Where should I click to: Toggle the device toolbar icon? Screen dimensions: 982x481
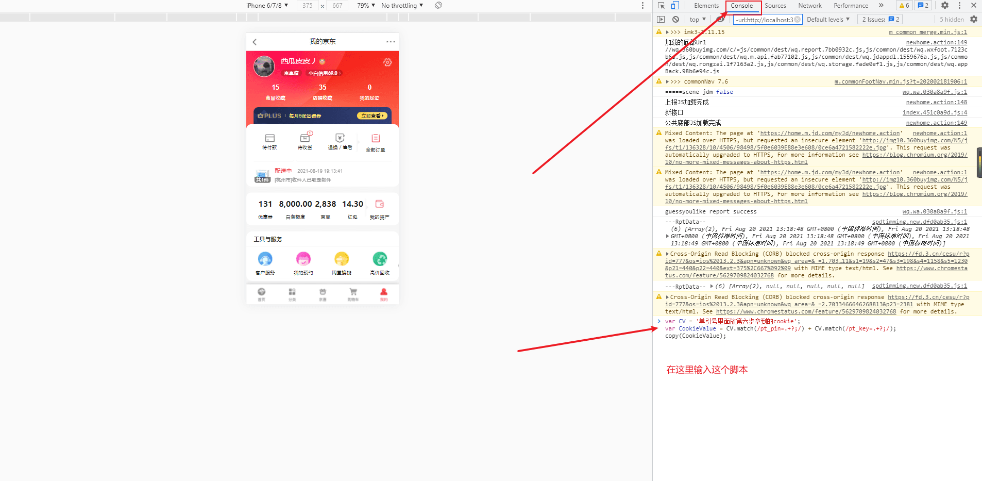[x=675, y=6]
